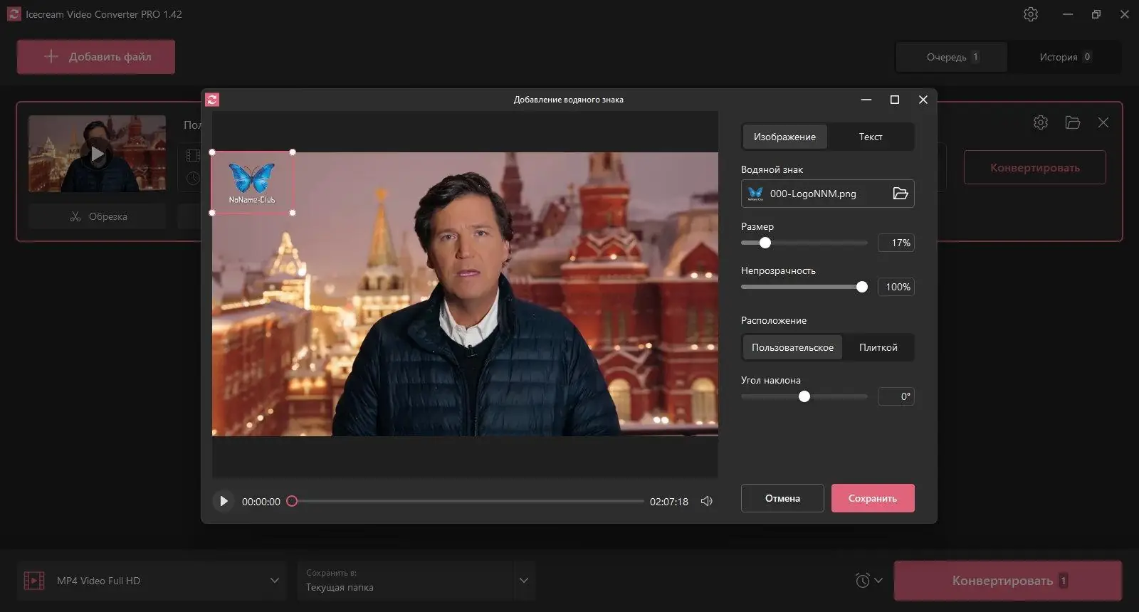Open the schedule alarm clock icon
This screenshot has width=1139, height=612.
[x=863, y=581]
